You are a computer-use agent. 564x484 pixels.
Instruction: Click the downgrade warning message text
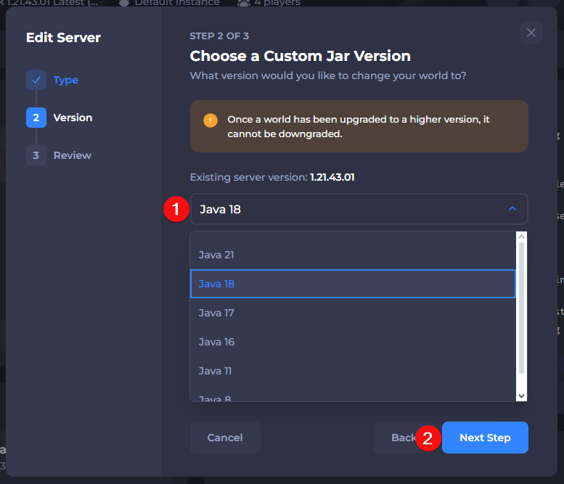pos(359,126)
